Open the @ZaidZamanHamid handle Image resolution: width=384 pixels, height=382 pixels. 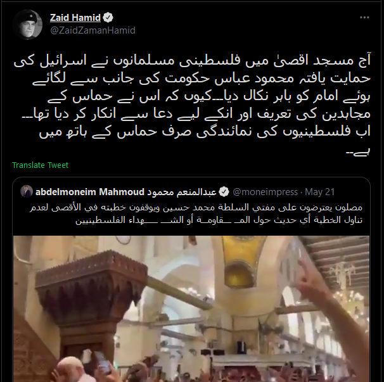(x=93, y=30)
